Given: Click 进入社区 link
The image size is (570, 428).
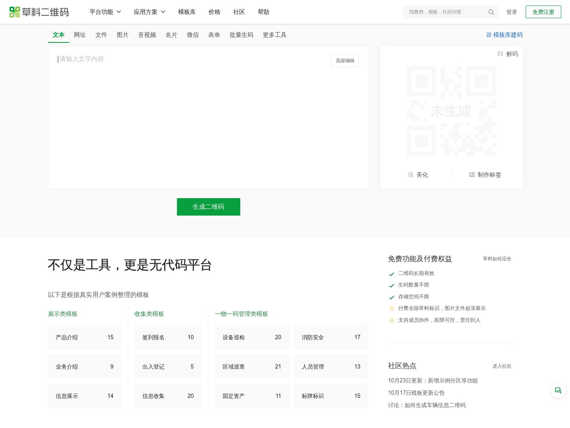Looking at the screenshot, I should click(x=502, y=366).
